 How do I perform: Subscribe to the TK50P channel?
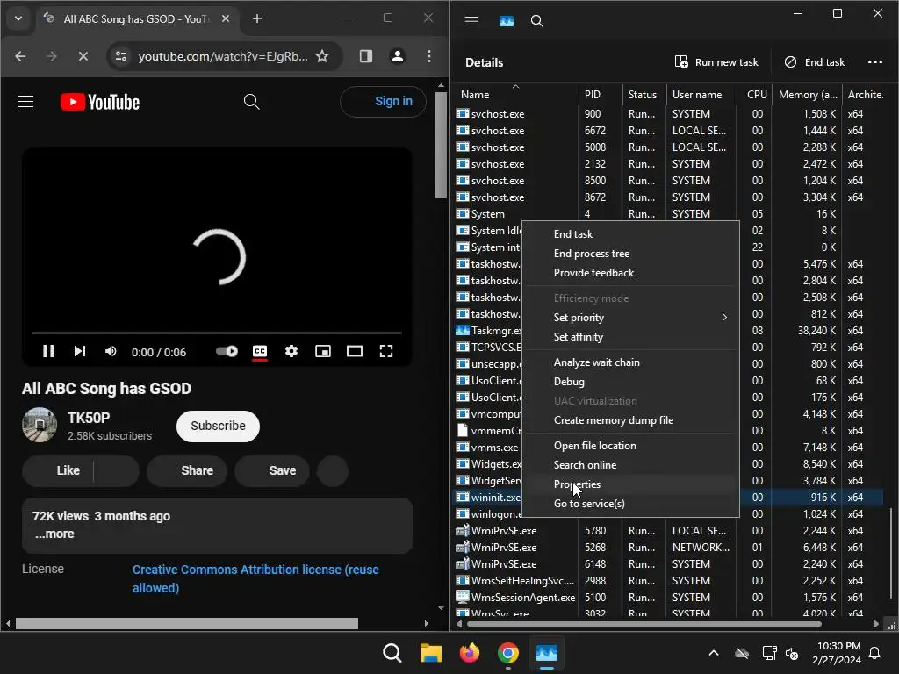pyautogui.click(x=218, y=426)
